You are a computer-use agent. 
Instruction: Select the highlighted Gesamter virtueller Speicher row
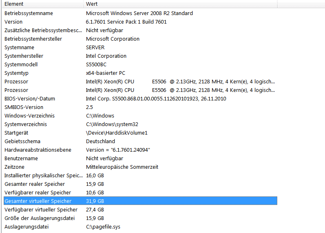tap(38, 201)
